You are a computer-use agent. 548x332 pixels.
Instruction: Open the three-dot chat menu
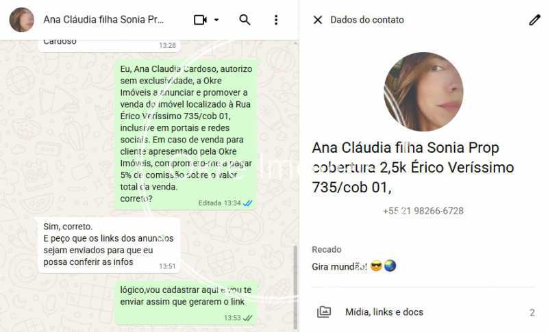pos(276,20)
